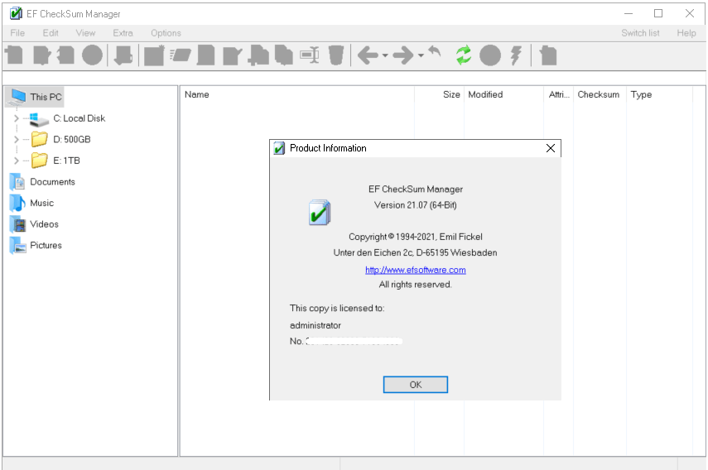Click the Attri... column header
The image size is (708, 470).
coord(559,94)
